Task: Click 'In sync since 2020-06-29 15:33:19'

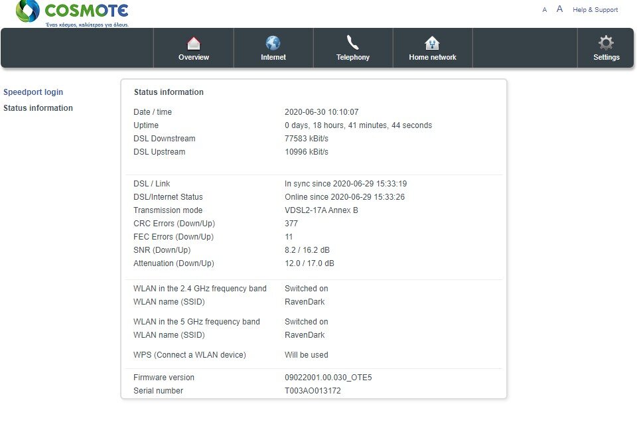Action: coord(346,184)
